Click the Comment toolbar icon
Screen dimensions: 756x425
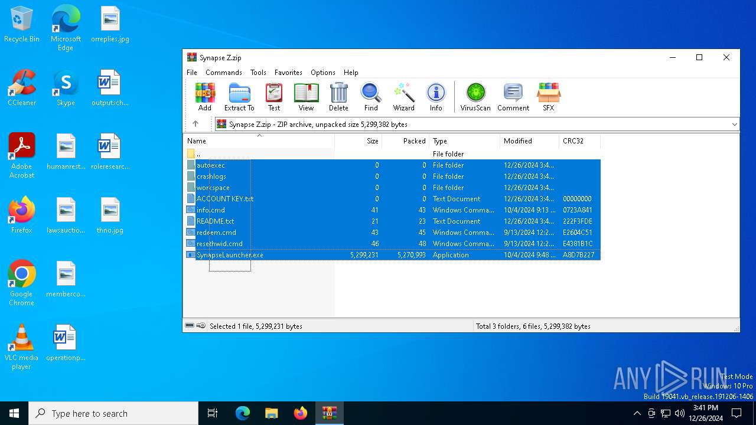pos(513,97)
